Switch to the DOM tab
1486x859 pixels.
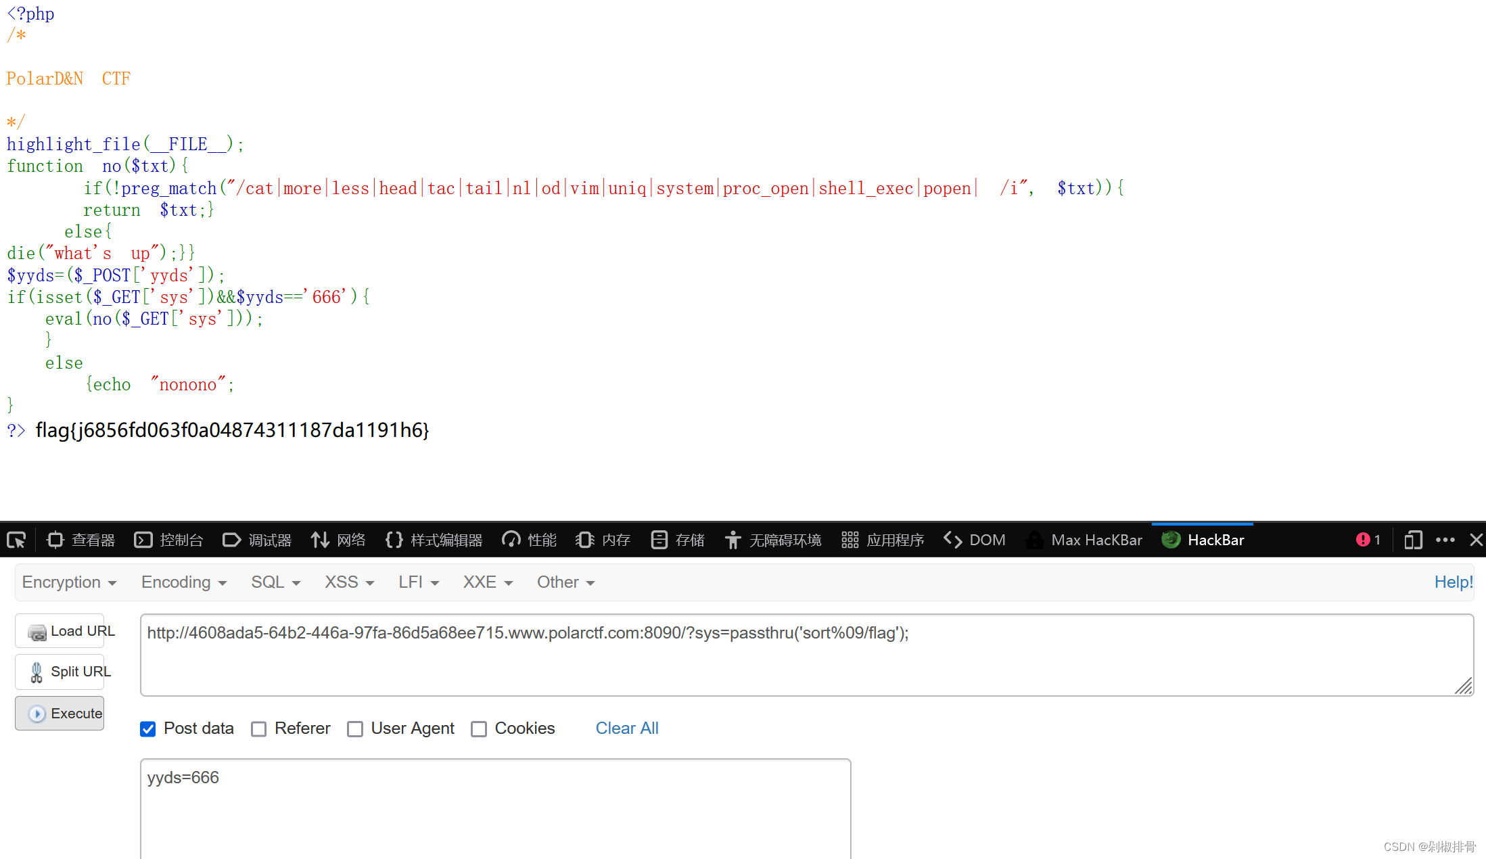[x=975, y=540]
